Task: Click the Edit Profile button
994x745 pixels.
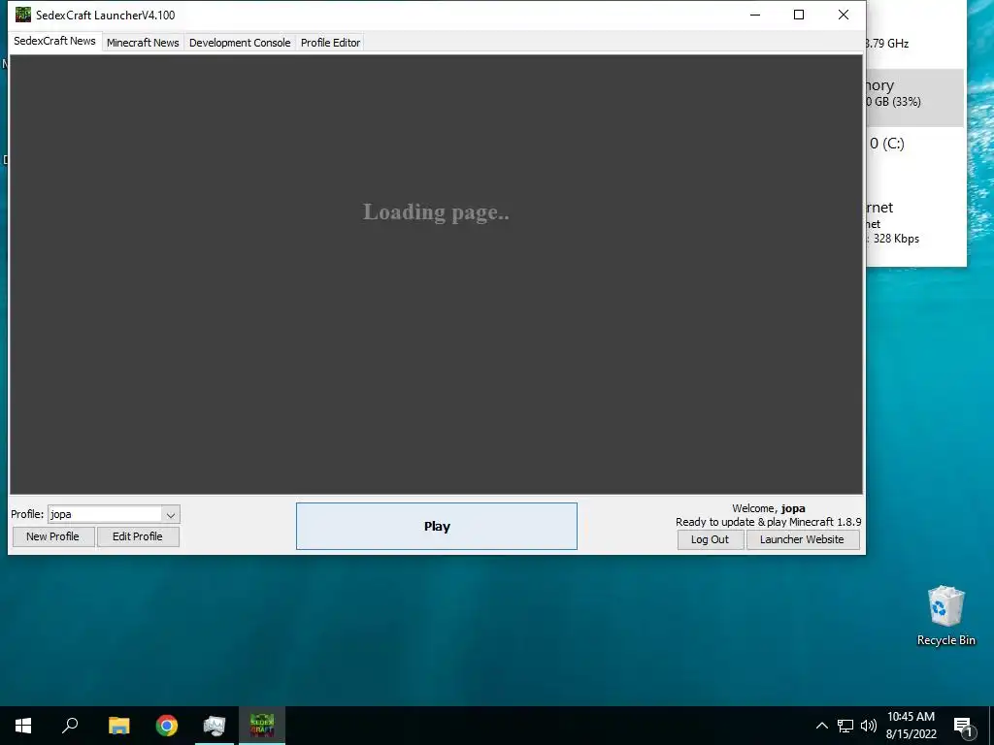Action: point(138,536)
